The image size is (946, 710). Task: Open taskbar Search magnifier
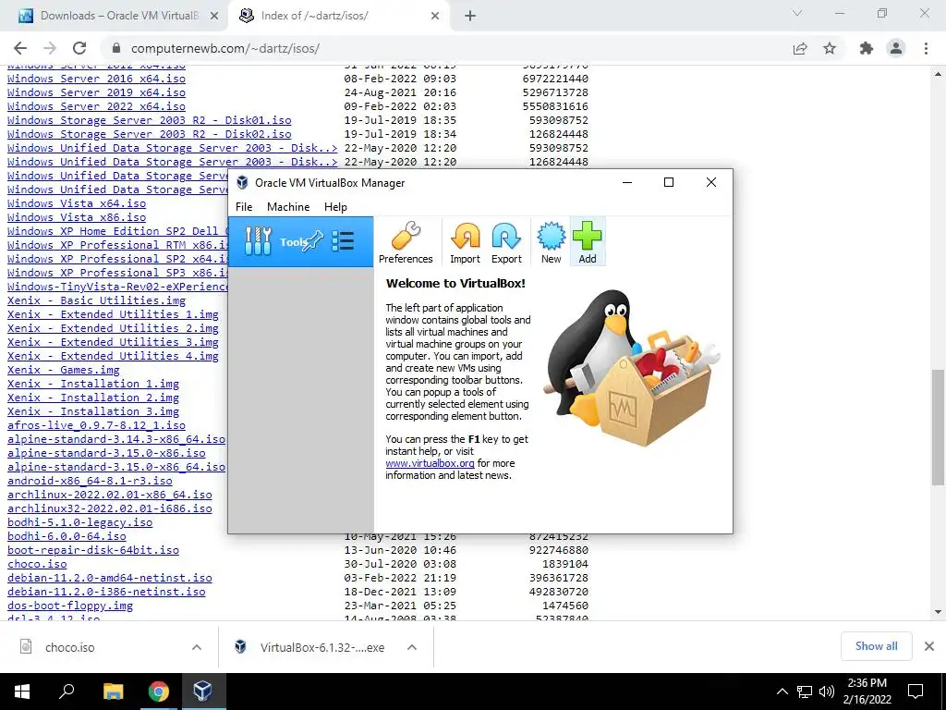click(67, 692)
